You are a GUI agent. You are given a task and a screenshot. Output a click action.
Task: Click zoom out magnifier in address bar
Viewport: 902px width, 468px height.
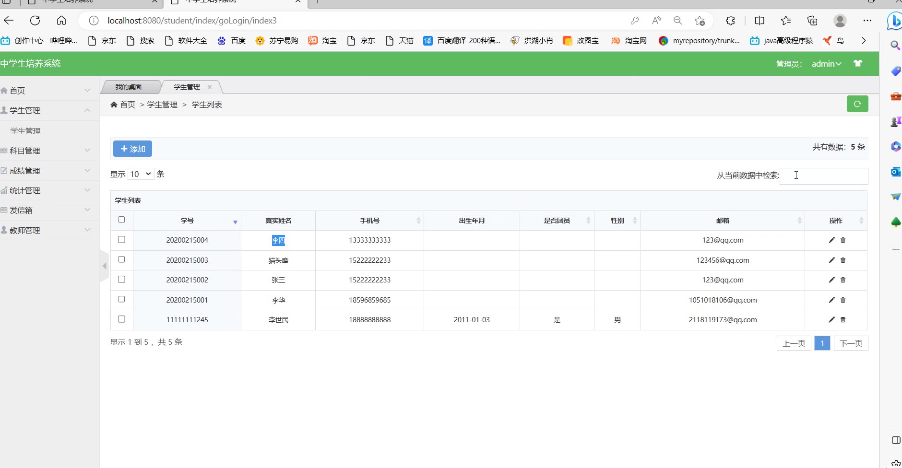click(678, 21)
